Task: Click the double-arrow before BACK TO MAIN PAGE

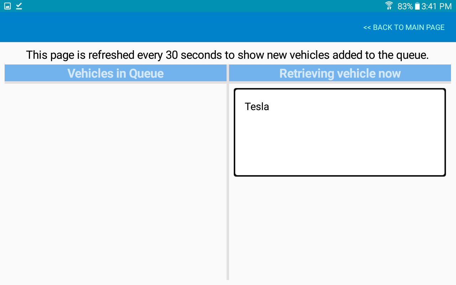Action: coord(367,27)
